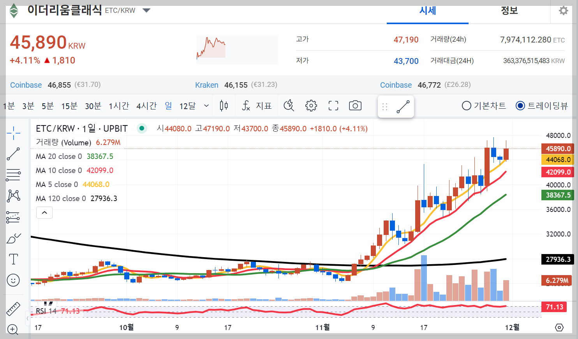Collapse the indicator legend with chevron
Image resolution: width=578 pixels, height=339 pixels.
[44, 212]
